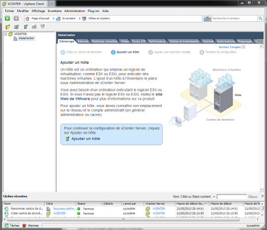Switch to the Mappages tab

[x=245, y=41]
